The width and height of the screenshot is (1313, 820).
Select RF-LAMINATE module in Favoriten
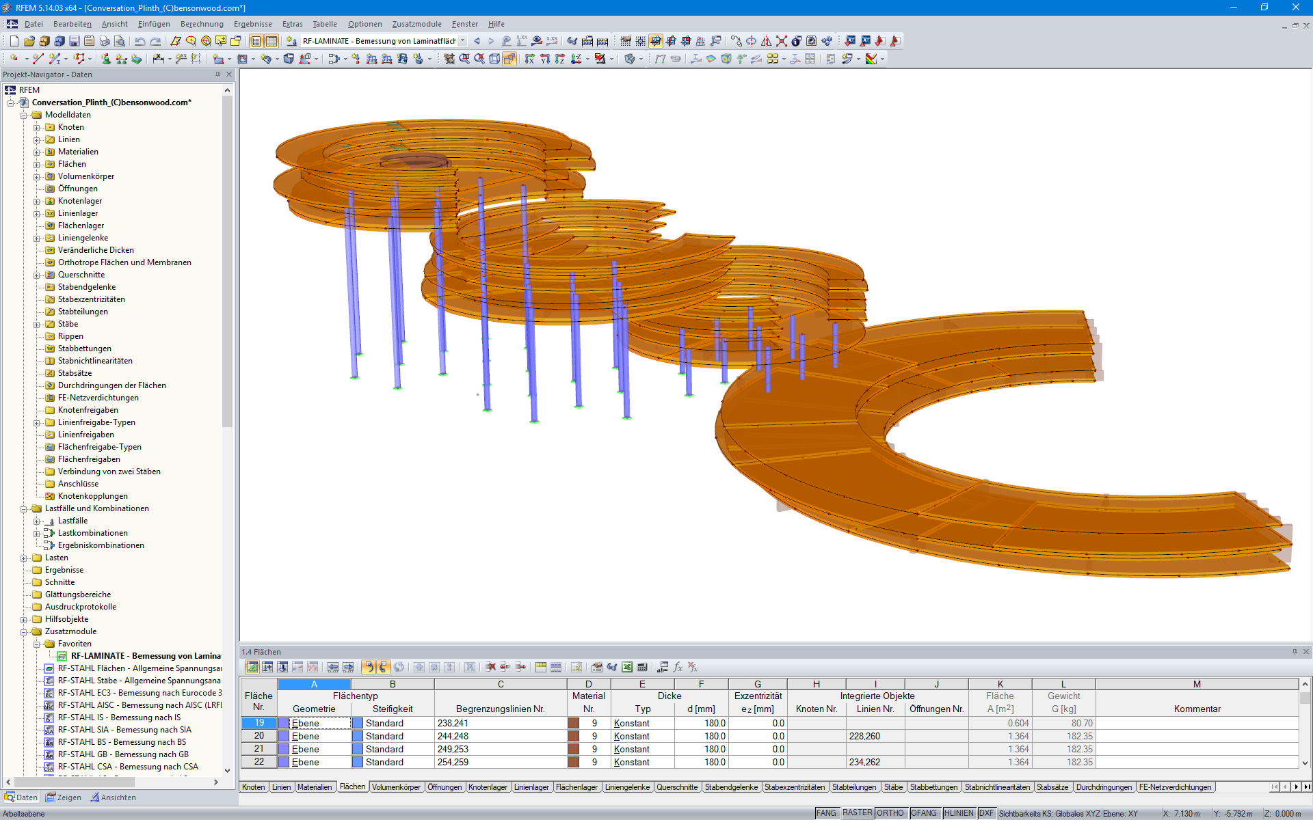(x=146, y=656)
